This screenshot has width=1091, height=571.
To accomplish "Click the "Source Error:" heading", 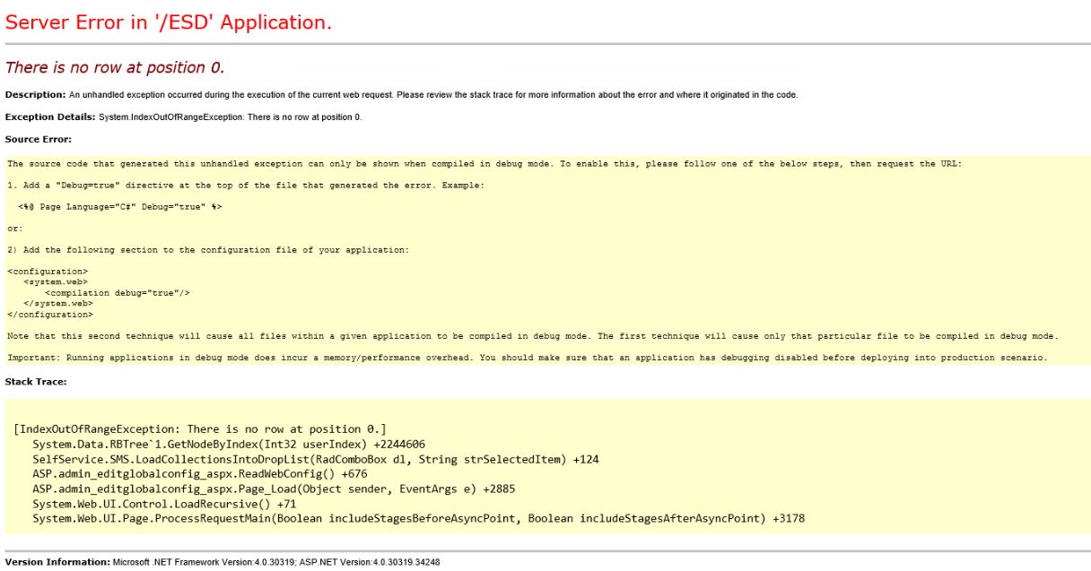I will point(39,139).
